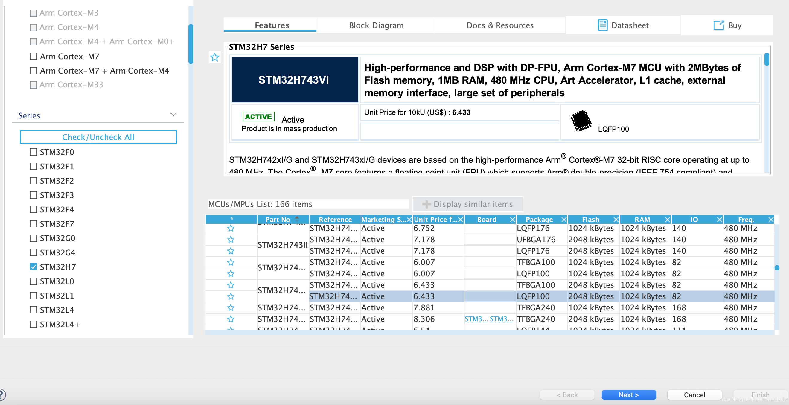Viewport: 789px width, 405px height.
Task: Click the favorite star beside STM32H743VI header
Action: tap(214, 57)
